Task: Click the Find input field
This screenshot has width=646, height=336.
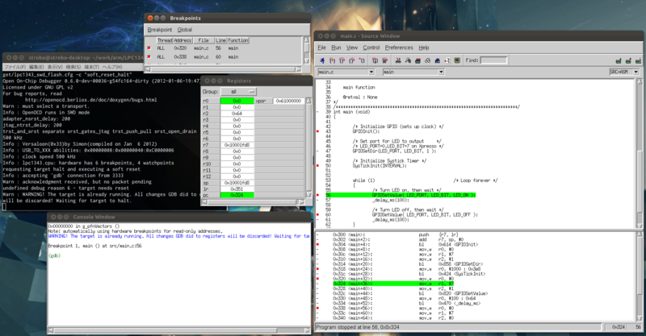Action: pyautogui.click(x=493, y=60)
